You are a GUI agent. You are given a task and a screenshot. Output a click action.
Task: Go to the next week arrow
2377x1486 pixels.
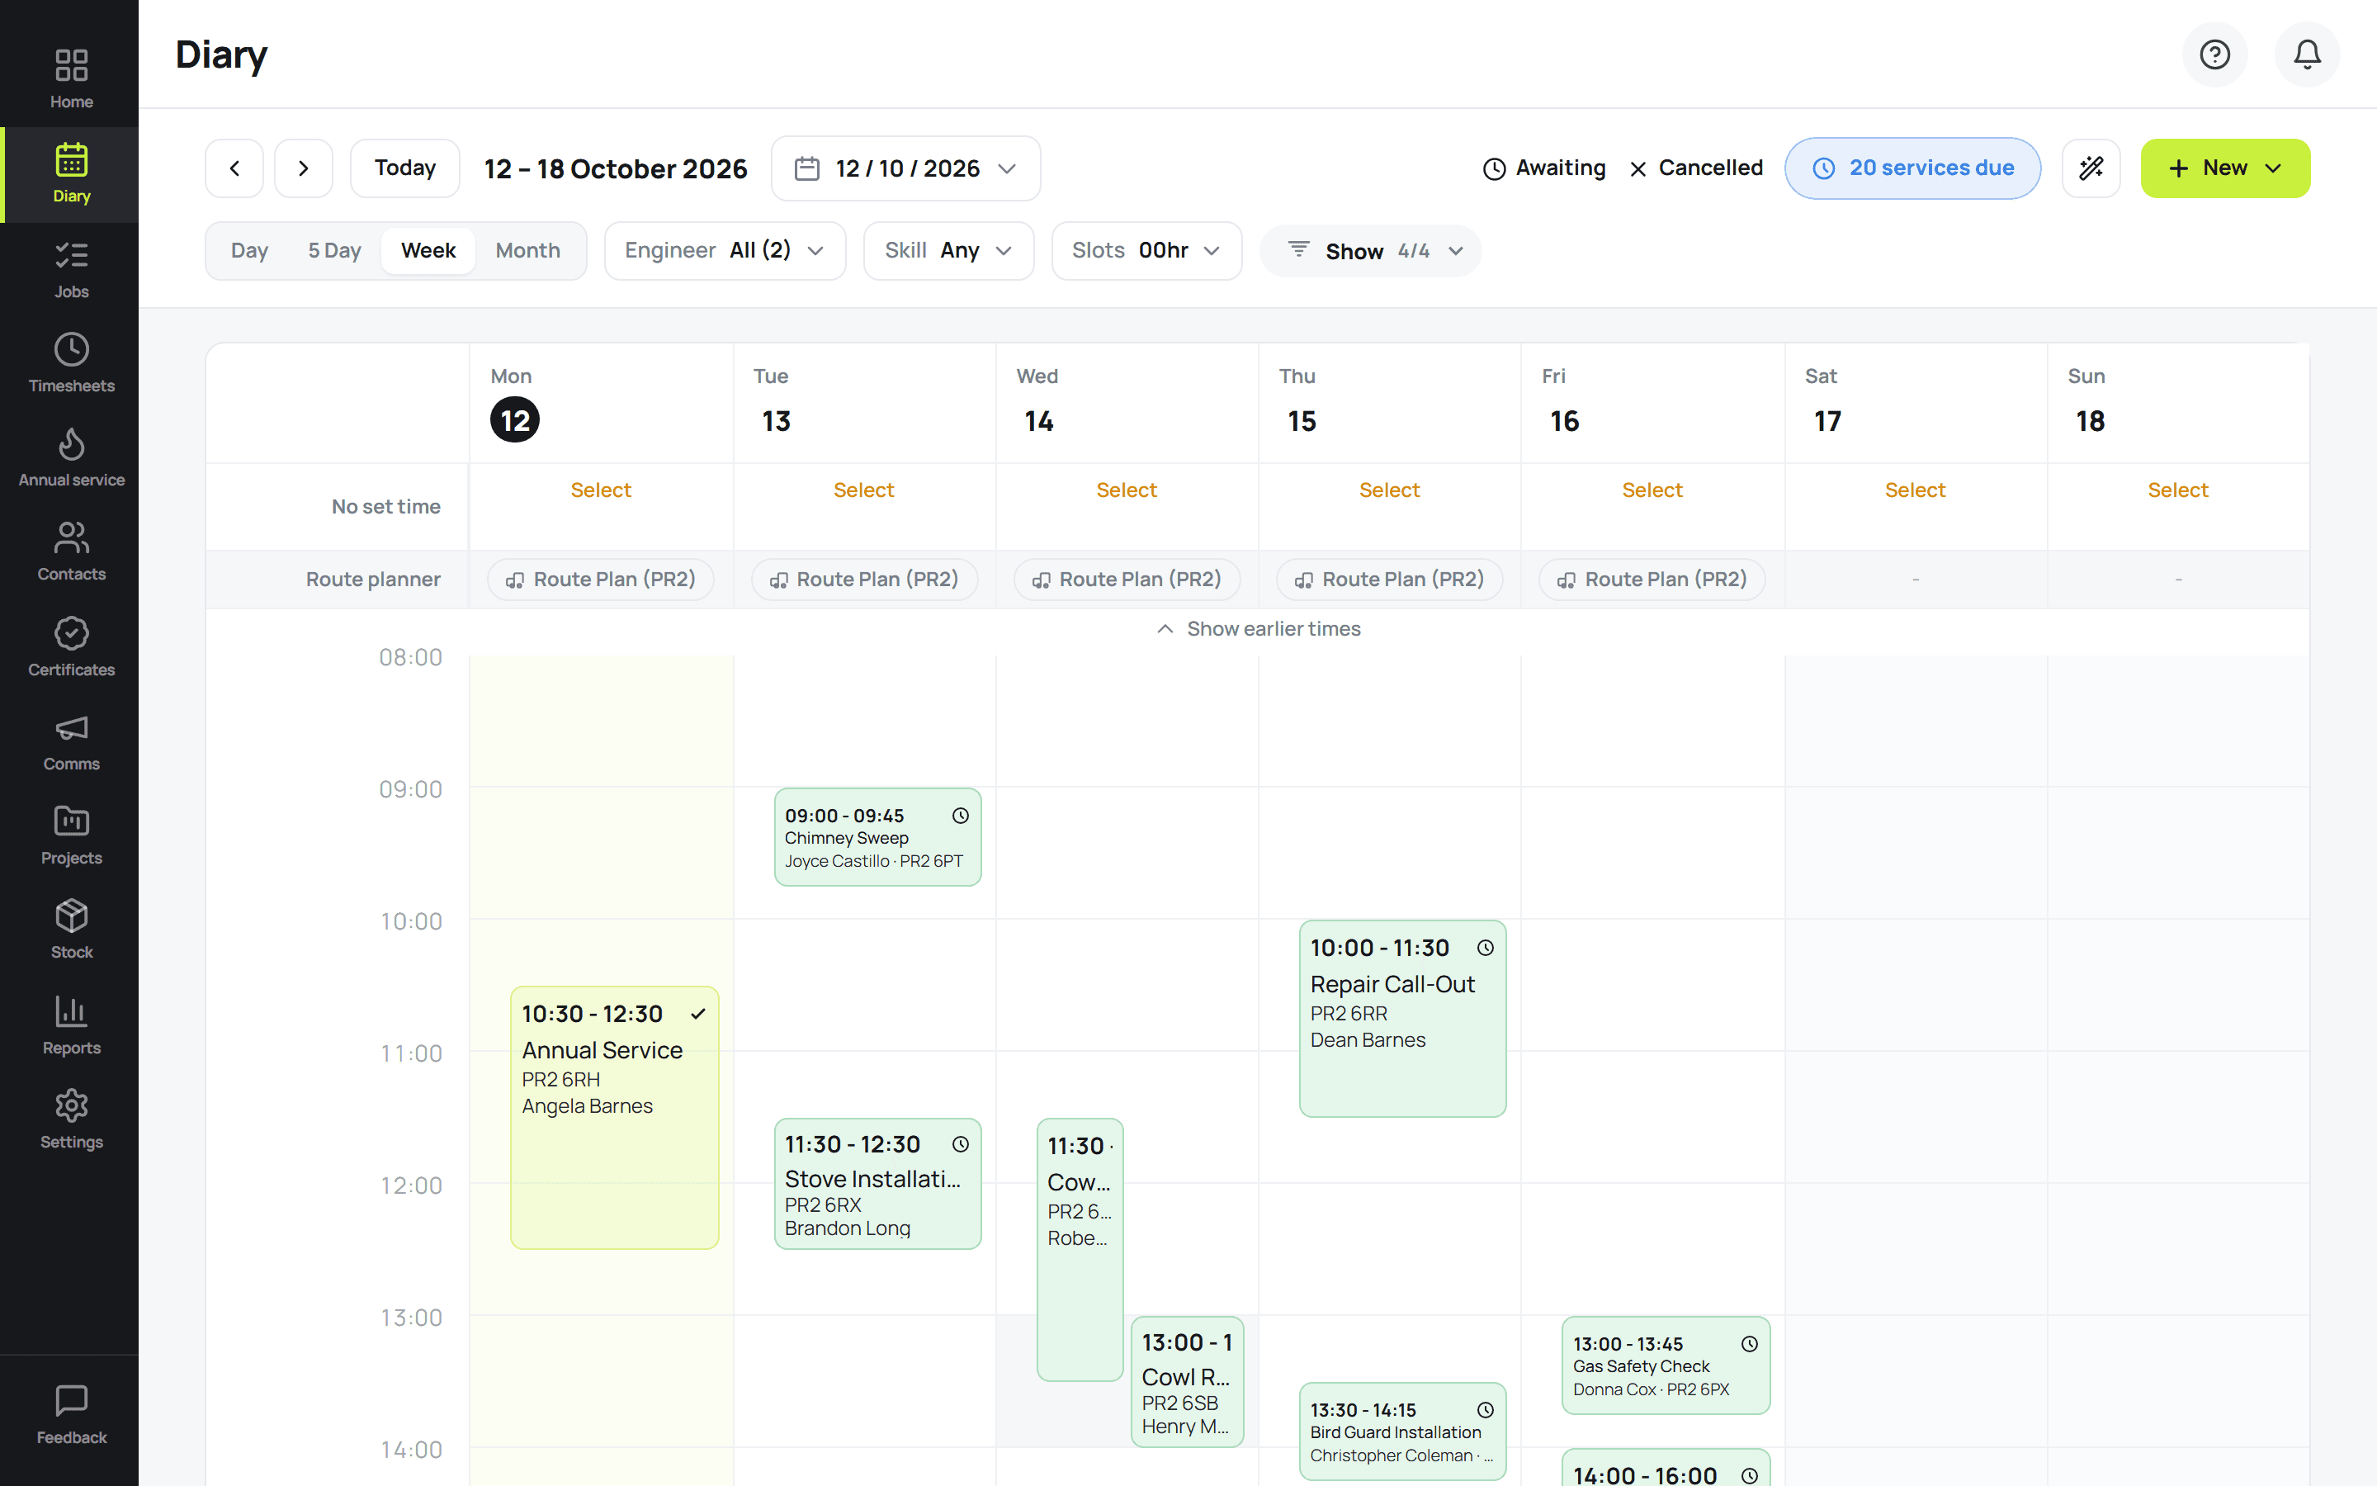(304, 168)
